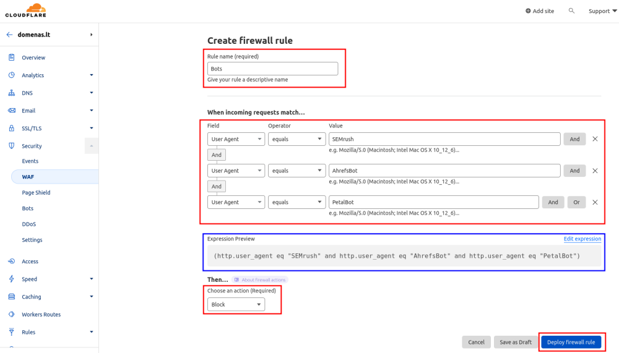Open the Block action dropdown
The height and width of the screenshot is (353, 619).
236,305
